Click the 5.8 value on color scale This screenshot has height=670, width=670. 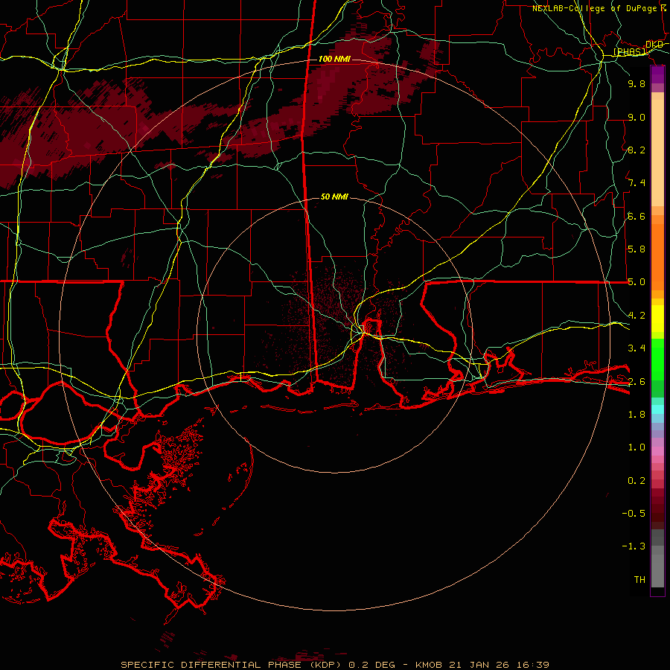click(636, 249)
